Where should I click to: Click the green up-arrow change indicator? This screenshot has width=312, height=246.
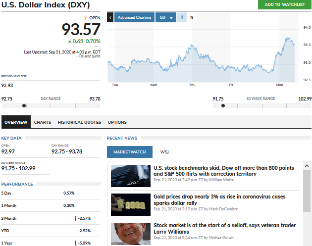click(x=70, y=42)
